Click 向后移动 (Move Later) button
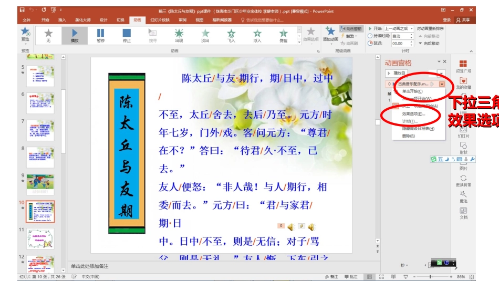The width and height of the screenshot is (499, 281). tap(429, 43)
